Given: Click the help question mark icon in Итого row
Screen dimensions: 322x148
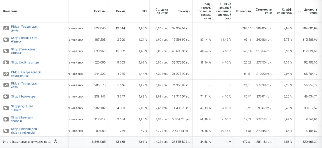Looking at the screenshot, I should point(56,141).
